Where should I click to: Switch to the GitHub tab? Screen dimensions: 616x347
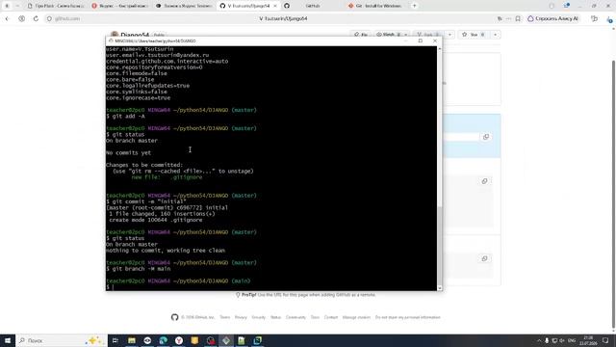coord(312,6)
